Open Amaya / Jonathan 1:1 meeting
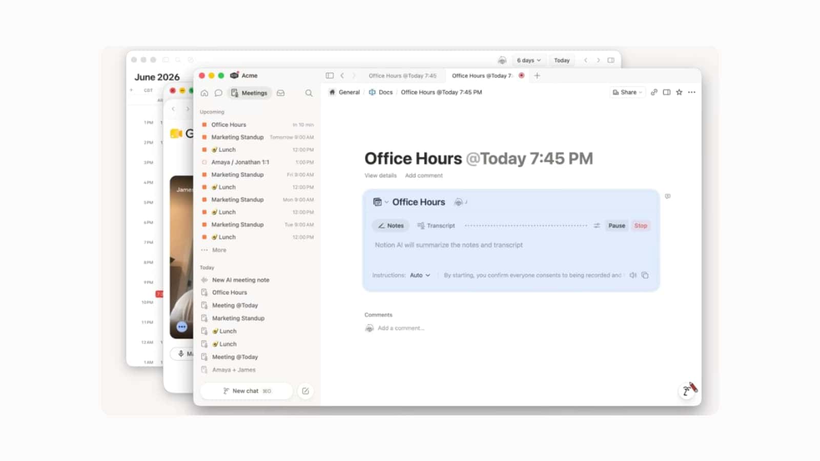The width and height of the screenshot is (820, 461). point(257,162)
